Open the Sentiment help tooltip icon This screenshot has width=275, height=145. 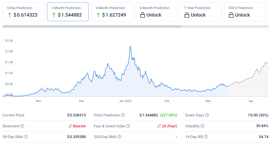click(x=22, y=126)
